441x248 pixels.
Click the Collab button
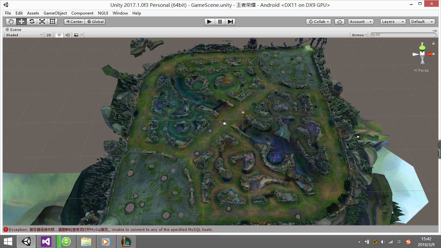tap(318, 22)
